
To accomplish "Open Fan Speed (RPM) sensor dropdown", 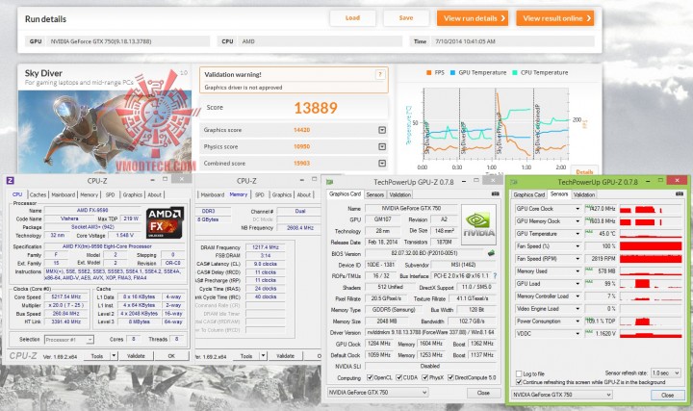I will tap(577, 259).
